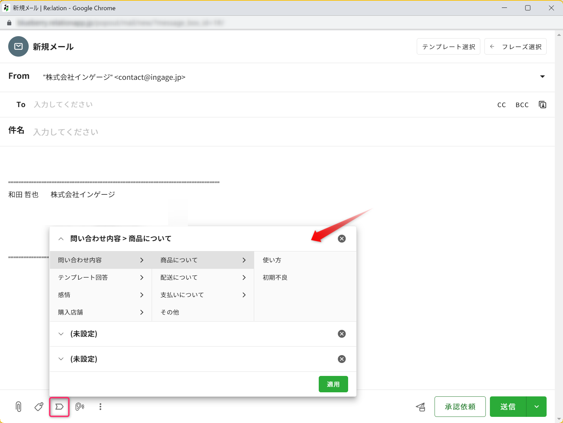Click the 承認依頼 button
The height and width of the screenshot is (423, 563).
tap(460, 407)
